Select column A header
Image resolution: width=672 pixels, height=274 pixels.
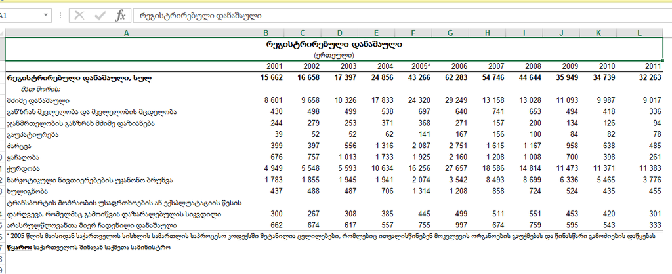(127, 33)
